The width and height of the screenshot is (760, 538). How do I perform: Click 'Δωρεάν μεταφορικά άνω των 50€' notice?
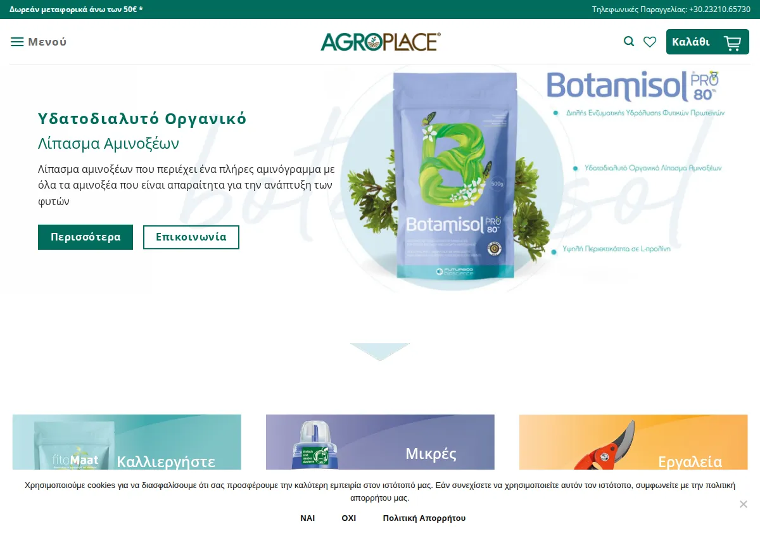coord(76,9)
